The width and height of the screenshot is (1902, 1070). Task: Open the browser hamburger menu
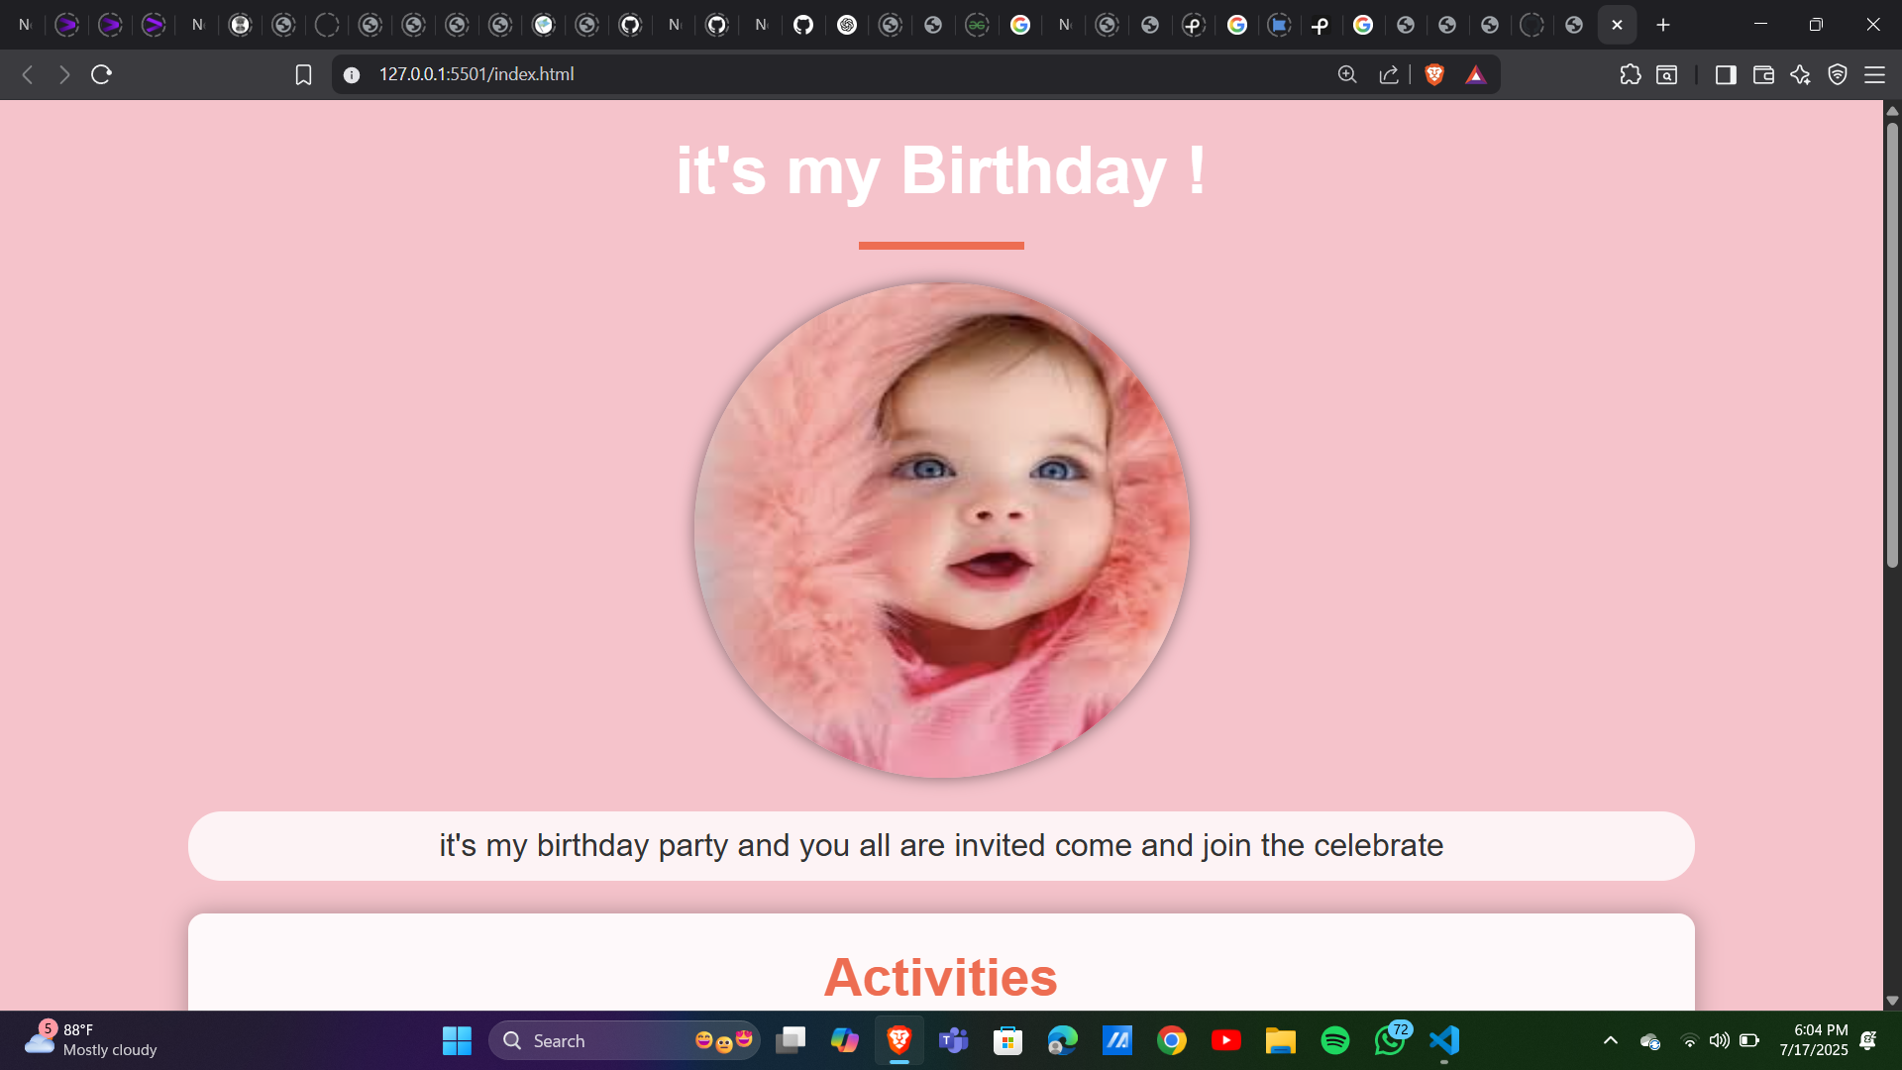coord(1874,74)
